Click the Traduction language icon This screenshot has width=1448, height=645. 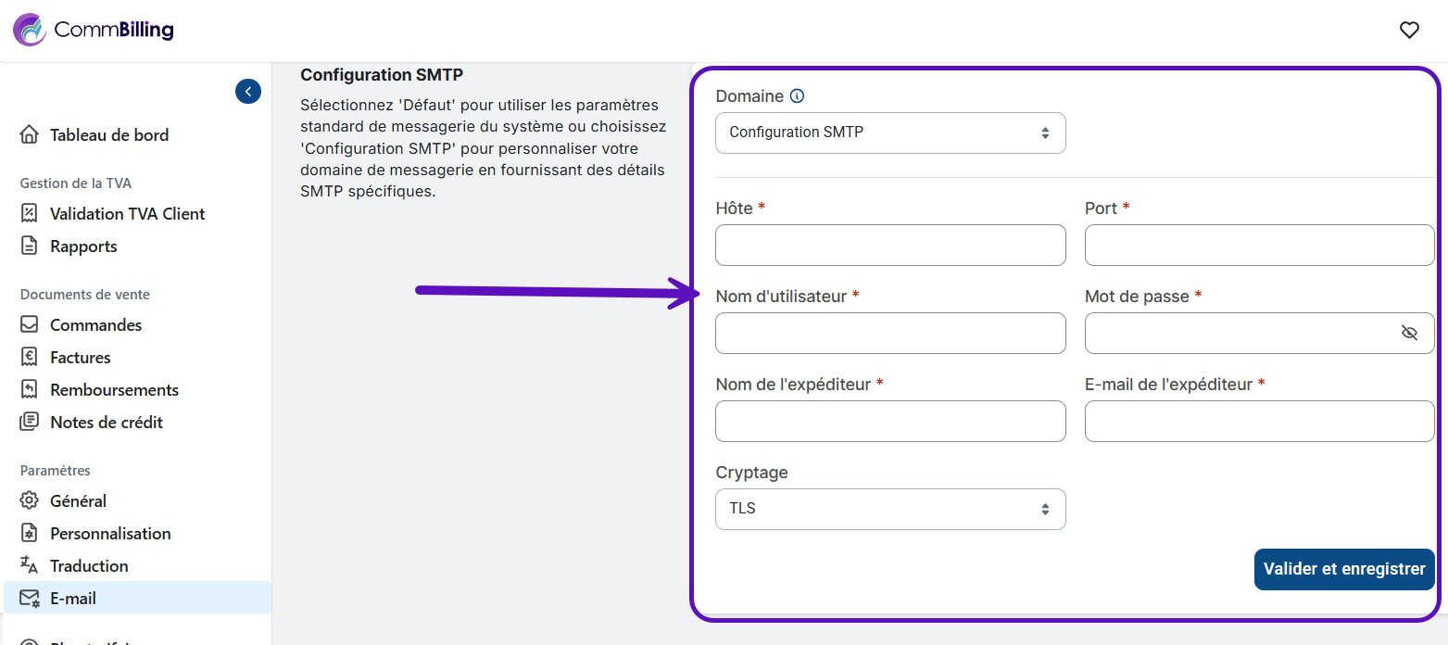pos(30,565)
